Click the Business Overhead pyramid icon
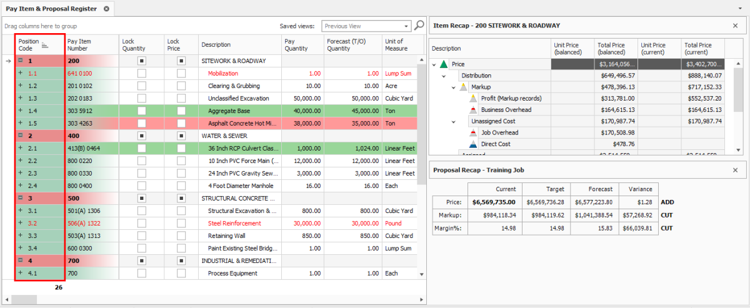 (x=473, y=110)
